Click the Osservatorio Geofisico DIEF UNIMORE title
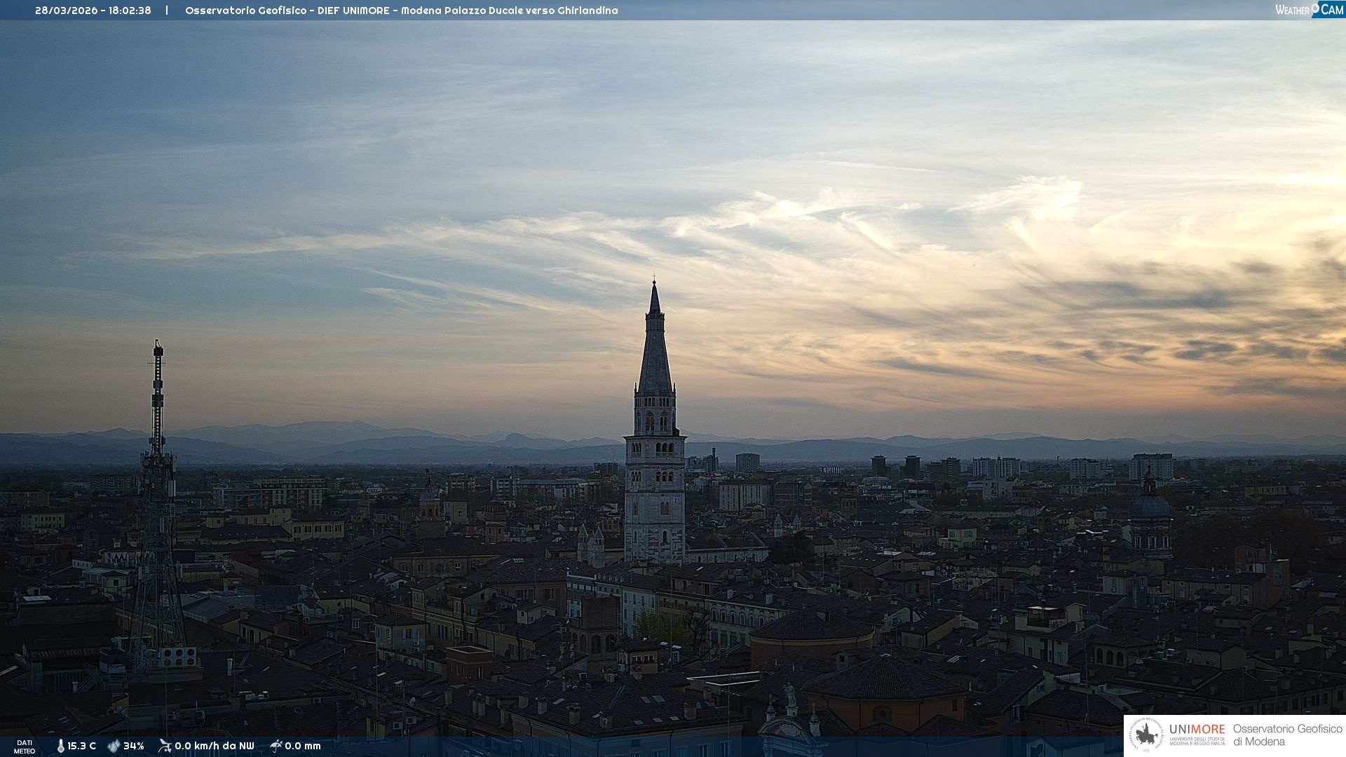 [x=401, y=11]
